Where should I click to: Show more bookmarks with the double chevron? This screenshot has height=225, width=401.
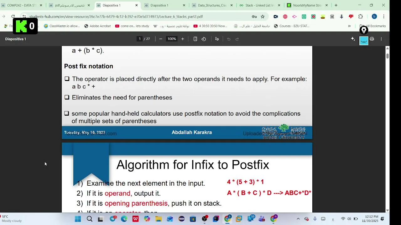pos(349,26)
